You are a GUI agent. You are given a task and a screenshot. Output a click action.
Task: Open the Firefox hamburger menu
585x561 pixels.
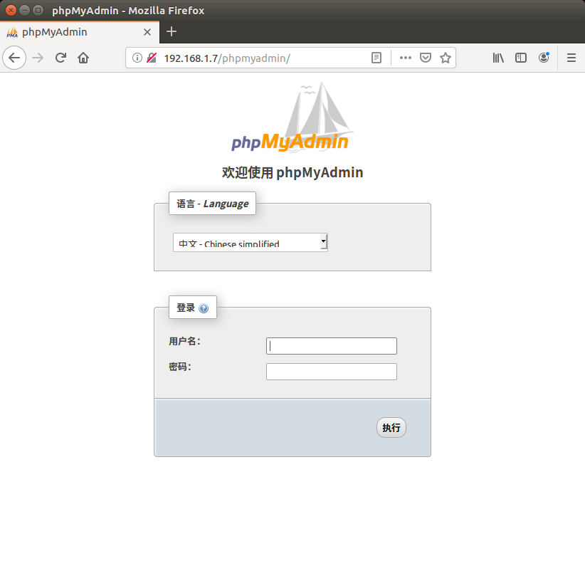[571, 58]
